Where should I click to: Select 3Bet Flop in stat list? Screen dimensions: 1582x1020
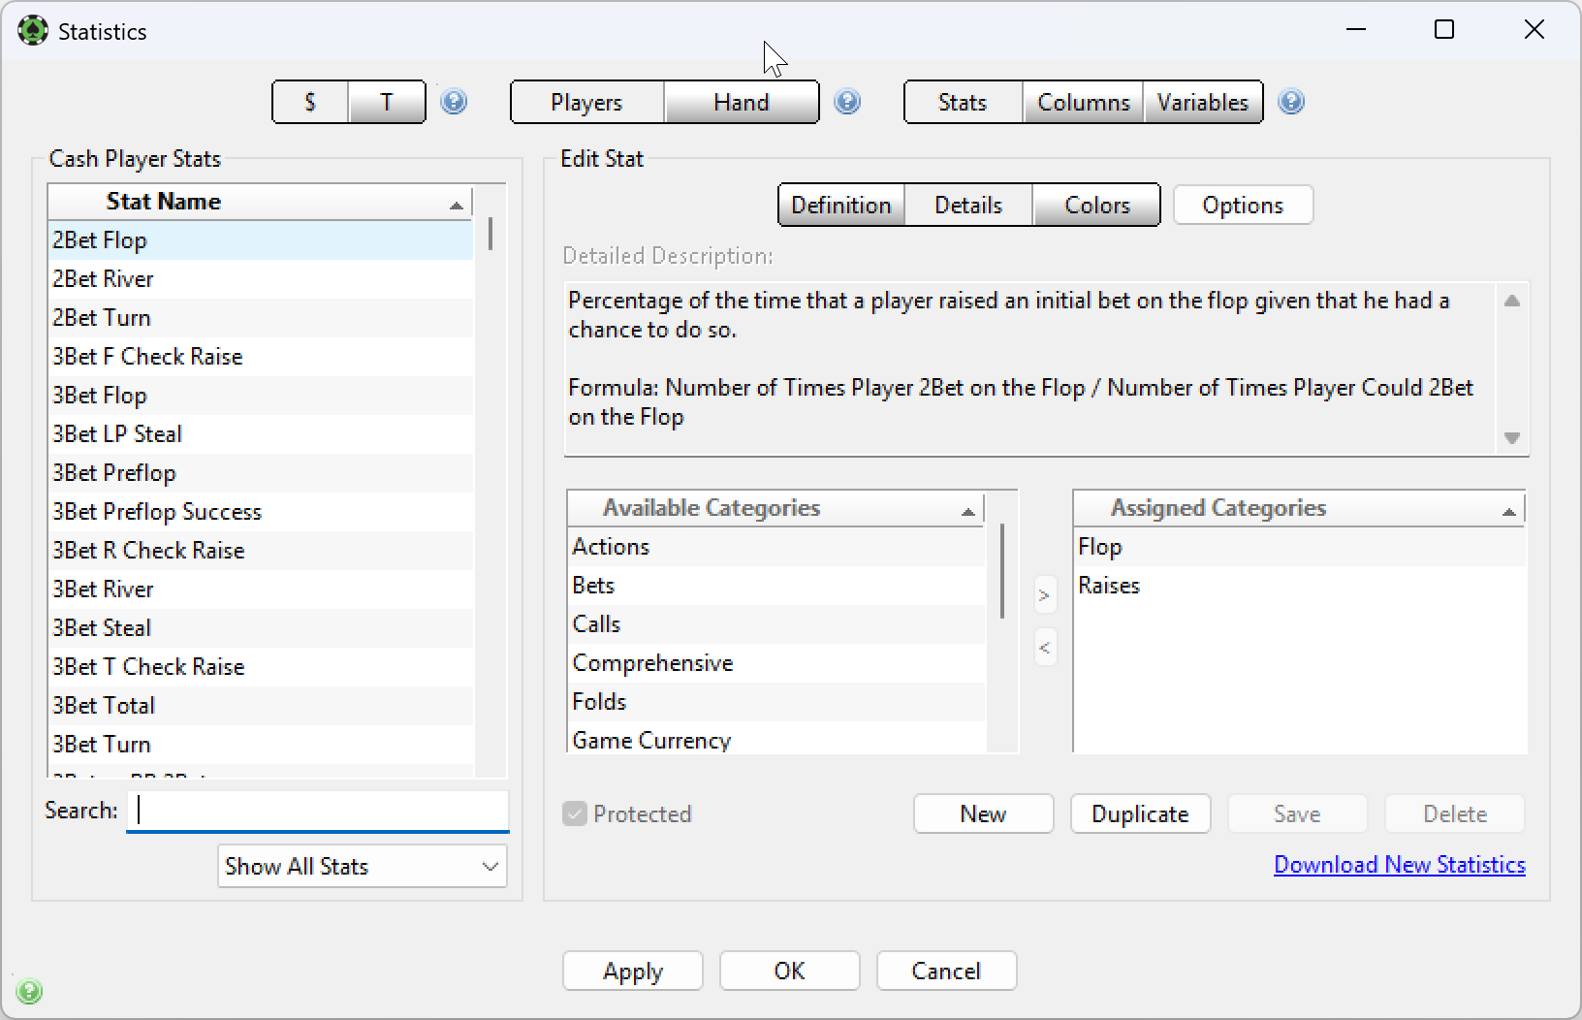point(260,395)
